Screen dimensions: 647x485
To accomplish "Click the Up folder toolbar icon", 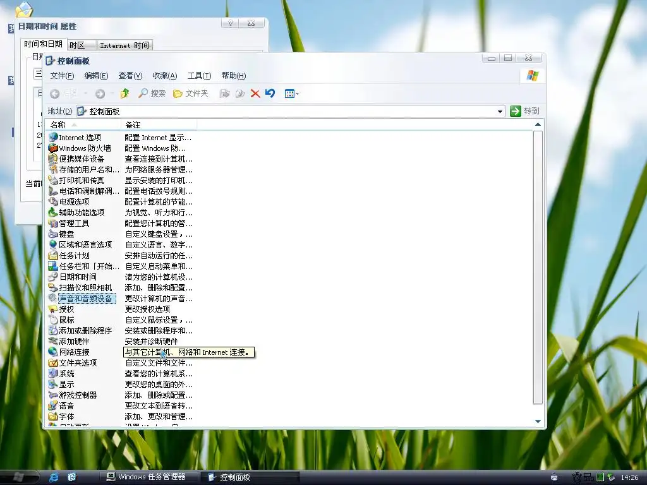I will 124,93.
